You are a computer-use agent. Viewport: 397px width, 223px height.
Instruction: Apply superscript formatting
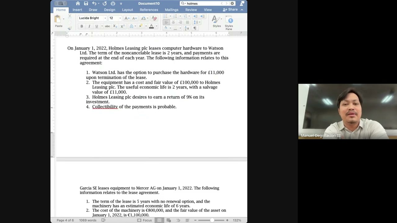[123, 26]
